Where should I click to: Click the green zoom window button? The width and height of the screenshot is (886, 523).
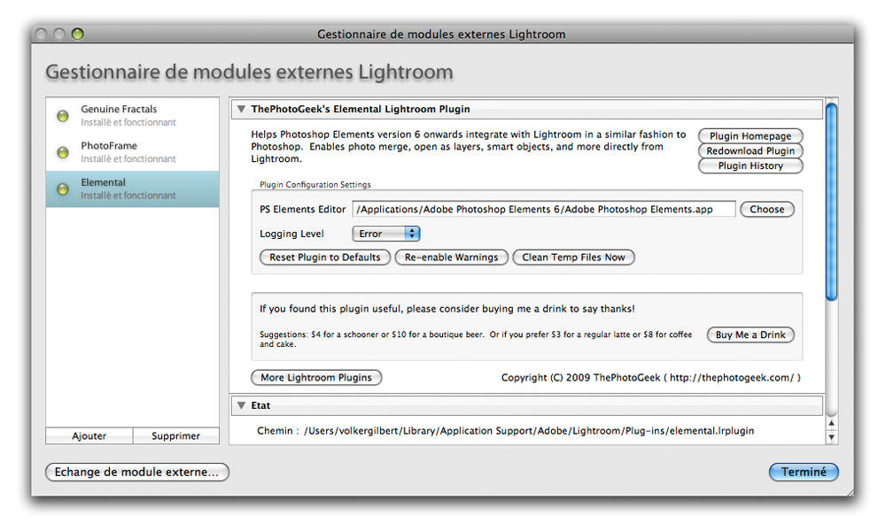click(77, 34)
